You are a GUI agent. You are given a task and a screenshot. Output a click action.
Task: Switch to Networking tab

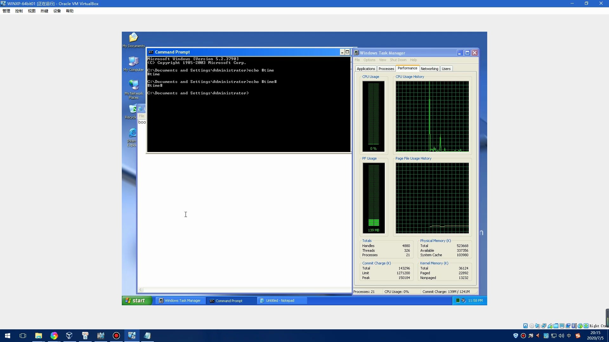pyautogui.click(x=429, y=69)
